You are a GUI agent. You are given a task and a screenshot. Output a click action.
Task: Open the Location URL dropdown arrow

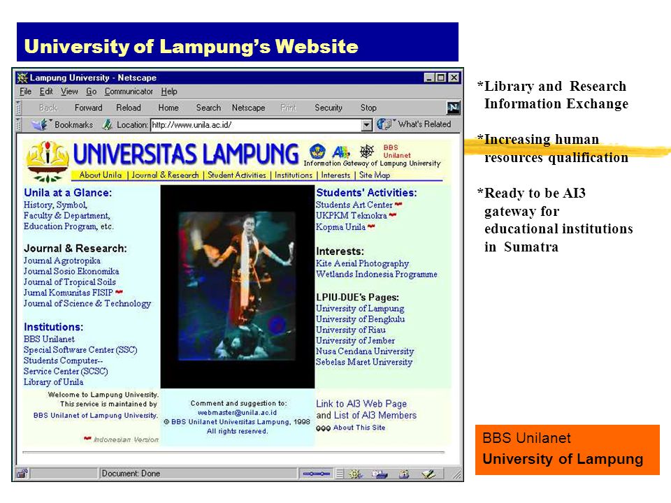click(366, 125)
